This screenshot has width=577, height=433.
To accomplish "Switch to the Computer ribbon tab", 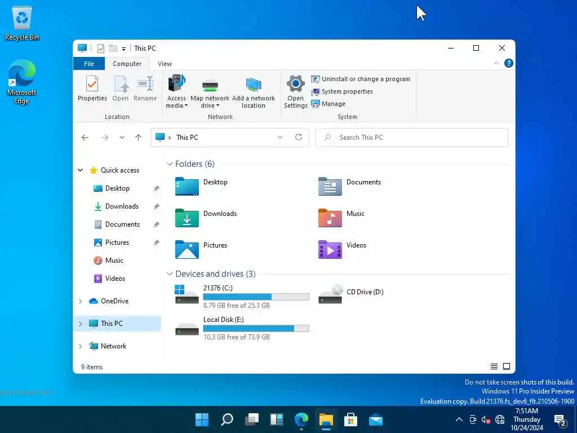I will [127, 64].
